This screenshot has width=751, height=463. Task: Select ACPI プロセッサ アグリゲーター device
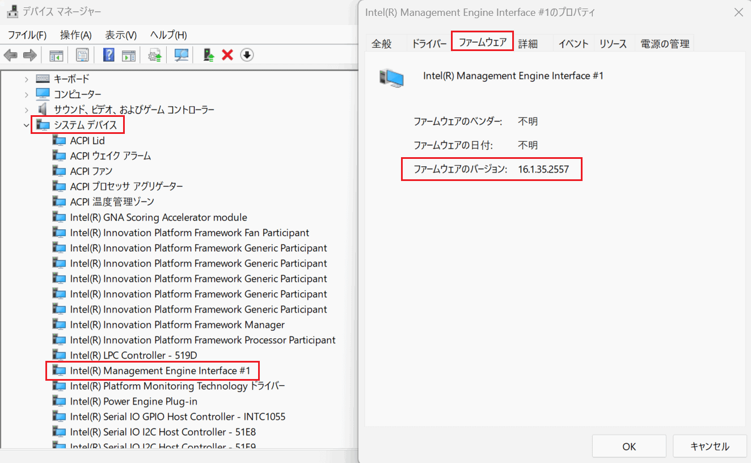[x=126, y=186]
